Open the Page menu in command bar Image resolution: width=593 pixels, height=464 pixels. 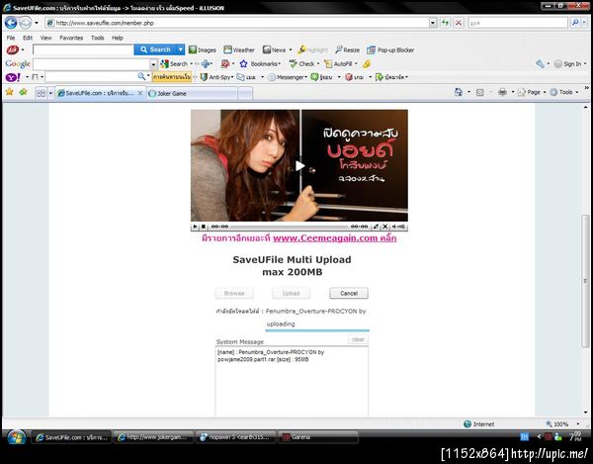click(529, 92)
